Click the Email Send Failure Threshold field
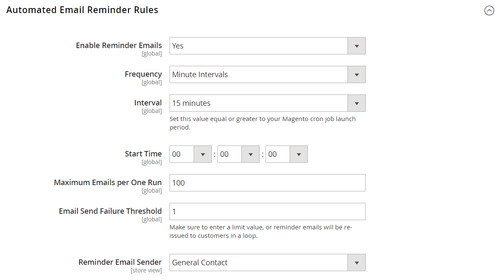This screenshot has height=280, width=501. point(267,211)
